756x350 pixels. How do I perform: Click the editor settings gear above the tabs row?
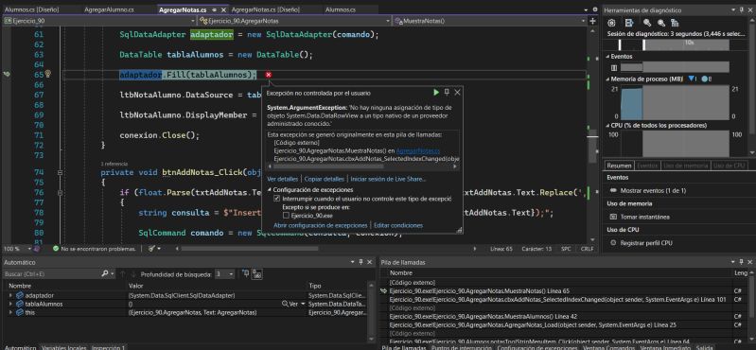[595, 9]
